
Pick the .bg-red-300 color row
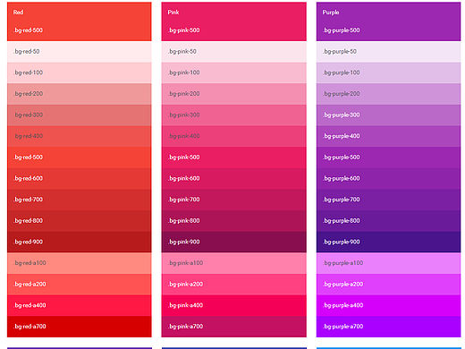(80, 115)
